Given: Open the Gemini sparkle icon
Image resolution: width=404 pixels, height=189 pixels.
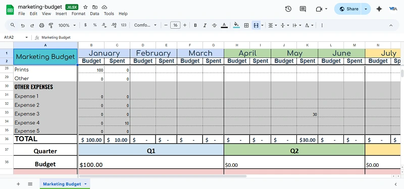Looking at the screenshot, I should click(x=379, y=9).
